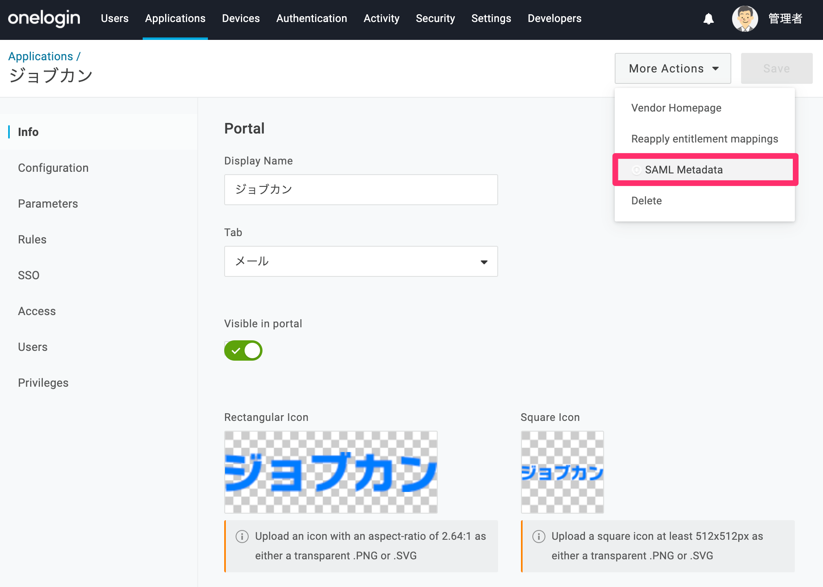Open the Users top menu
Screen dimensions: 823x587
click(x=115, y=18)
